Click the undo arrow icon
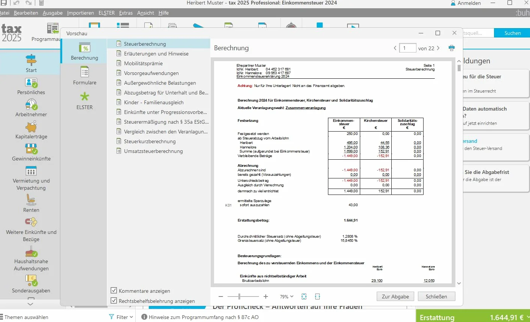This screenshot has width=530, height=322. pyautogui.click(x=16, y=3)
